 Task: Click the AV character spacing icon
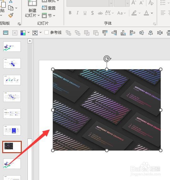click(x=108, y=13)
